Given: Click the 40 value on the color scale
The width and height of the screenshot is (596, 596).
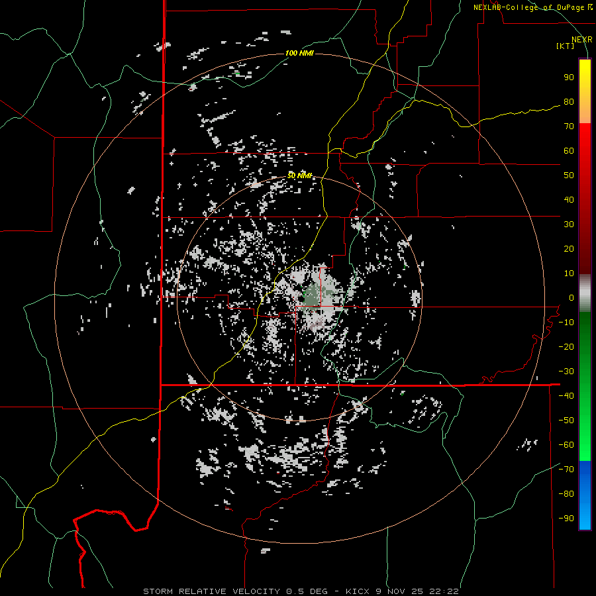Looking at the screenshot, I should (x=569, y=200).
